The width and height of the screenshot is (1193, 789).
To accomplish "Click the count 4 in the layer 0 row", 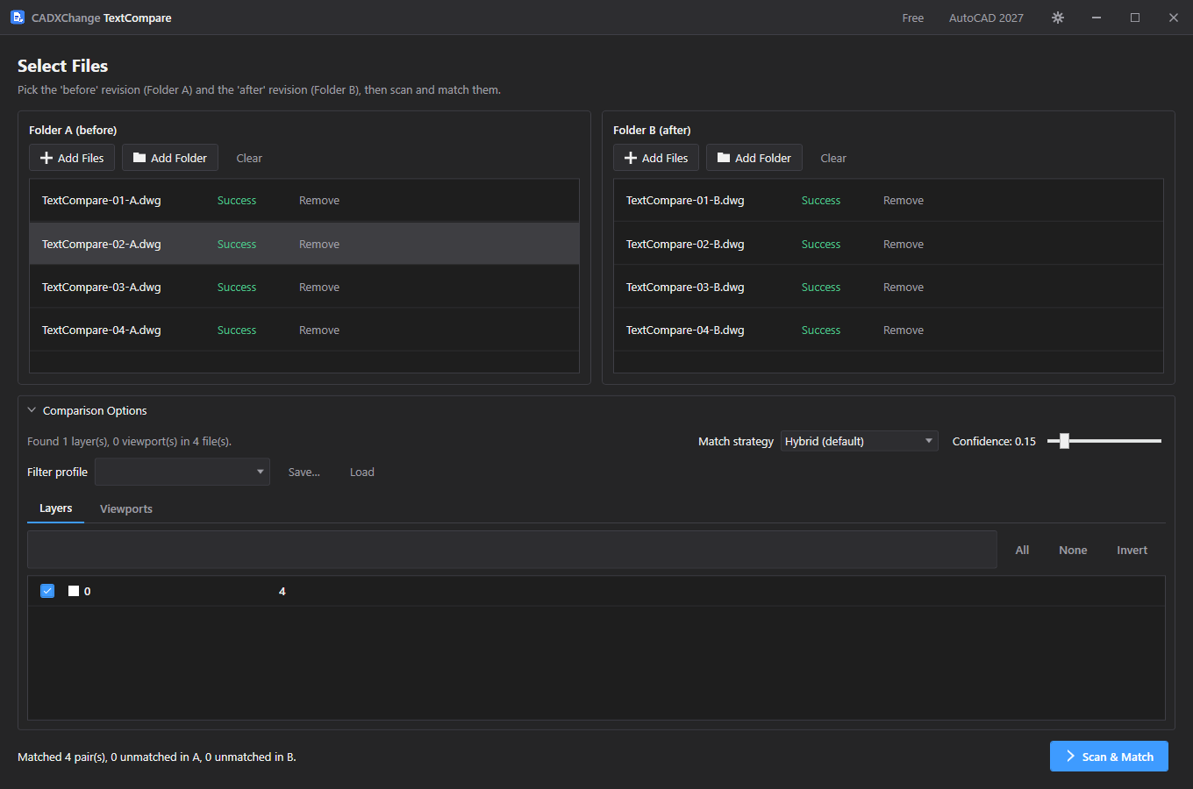I will pyautogui.click(x=282, y=592).
